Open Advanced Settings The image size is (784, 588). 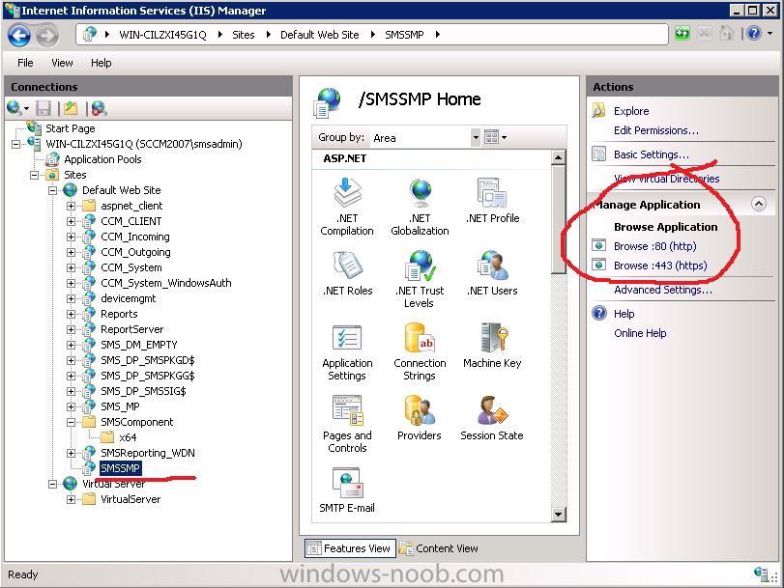pyautogui.click(x=663, y=290)
